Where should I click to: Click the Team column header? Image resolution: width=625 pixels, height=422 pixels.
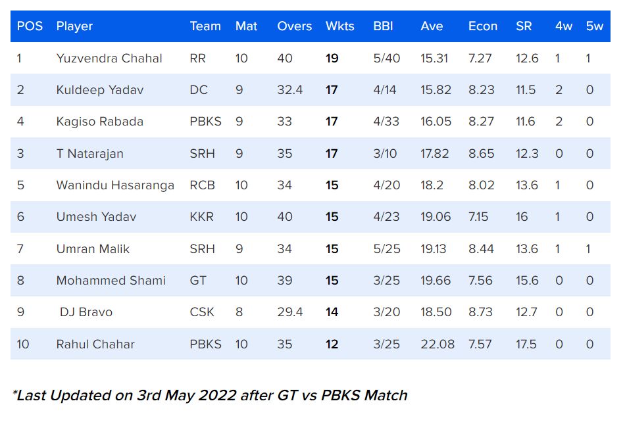click(x=205, y=26)
